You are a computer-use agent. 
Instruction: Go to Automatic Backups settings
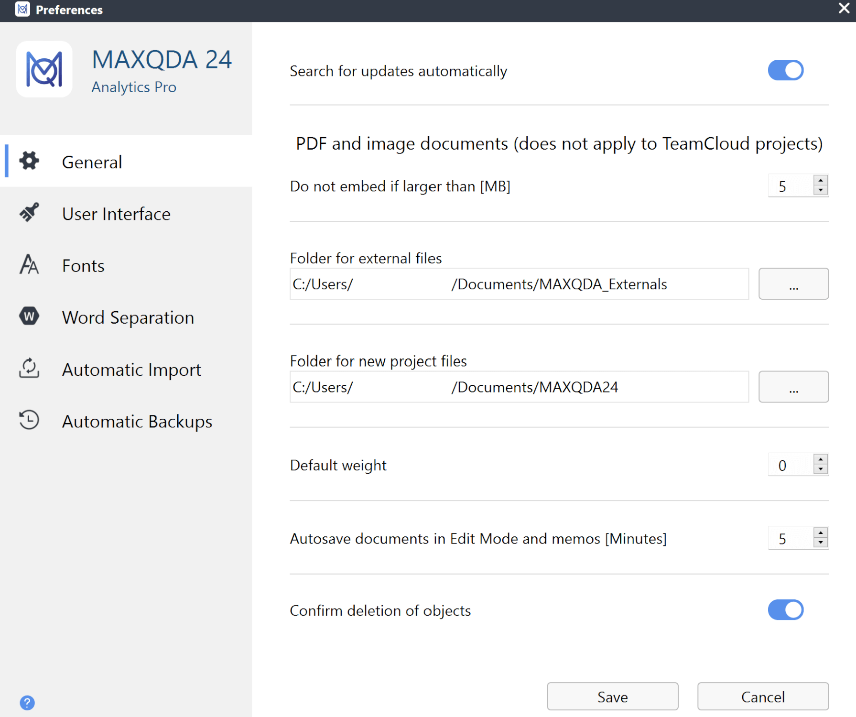tap(126, 421)
